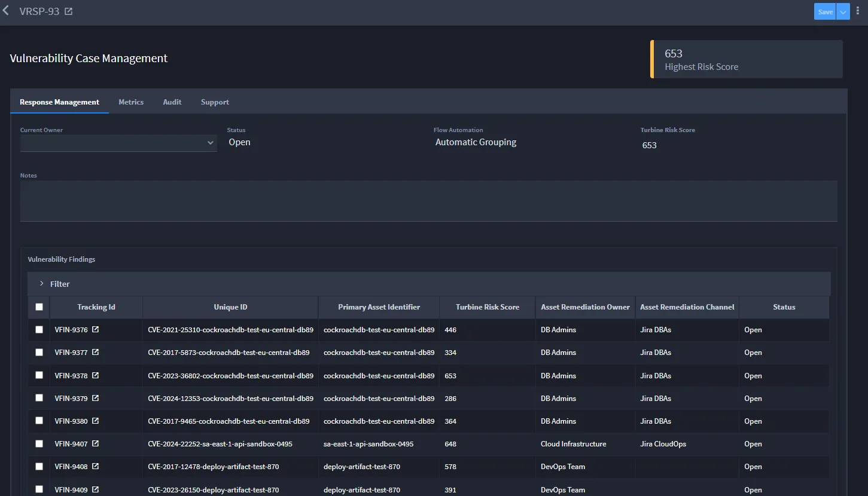Open VFIN-9377 external link icon
Screen dimensions: 868x496
pyautogui.click(x=96, y=352)
